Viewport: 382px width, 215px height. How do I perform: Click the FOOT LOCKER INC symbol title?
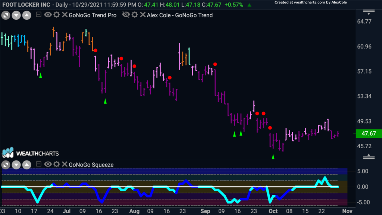pyautogui.click(x=26, y=4)
